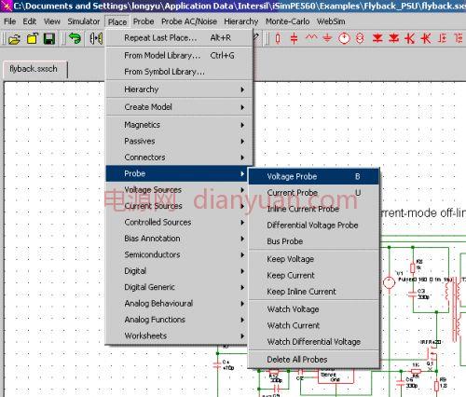Place a voltage source circle icon
The width and height of the screenshot is (466, 397).
click(x=344, y=38)
